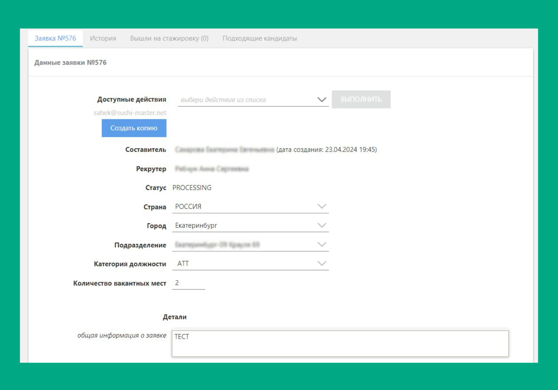Open the Вышли на стажировку tab
Viewport: 558px width, 390px height.
click(169, 38)
